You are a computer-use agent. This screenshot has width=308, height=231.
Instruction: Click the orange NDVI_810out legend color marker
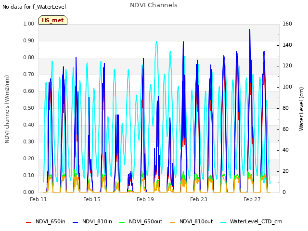[173, 222]
